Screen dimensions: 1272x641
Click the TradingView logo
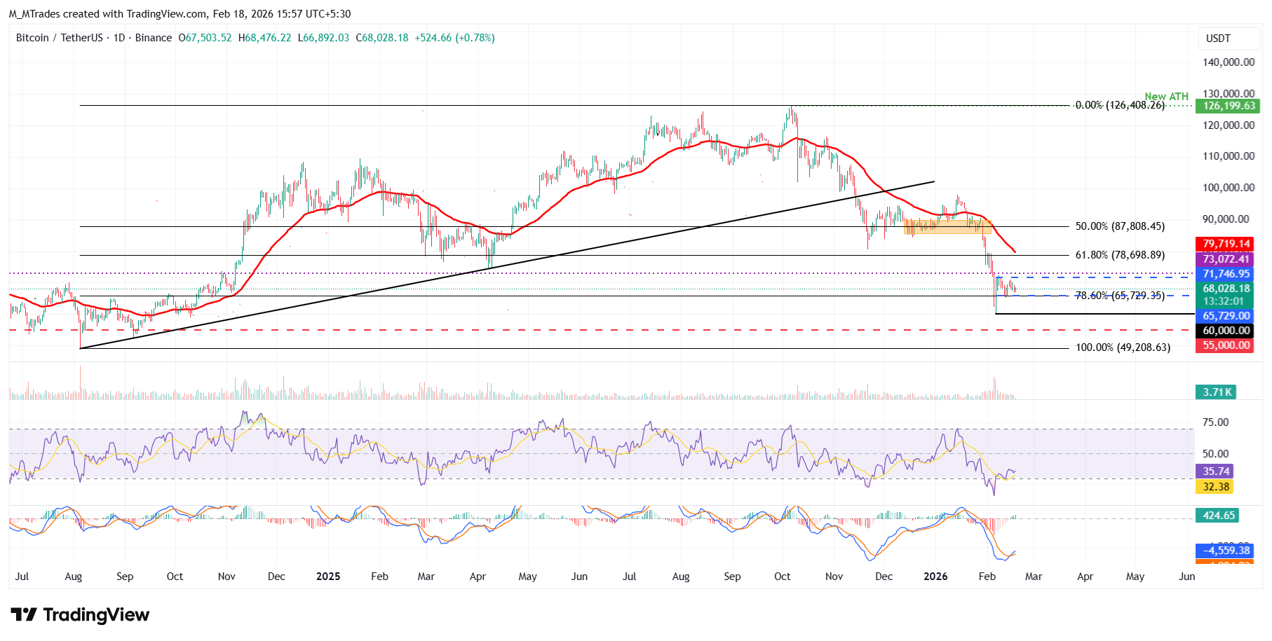click(80, 615)
